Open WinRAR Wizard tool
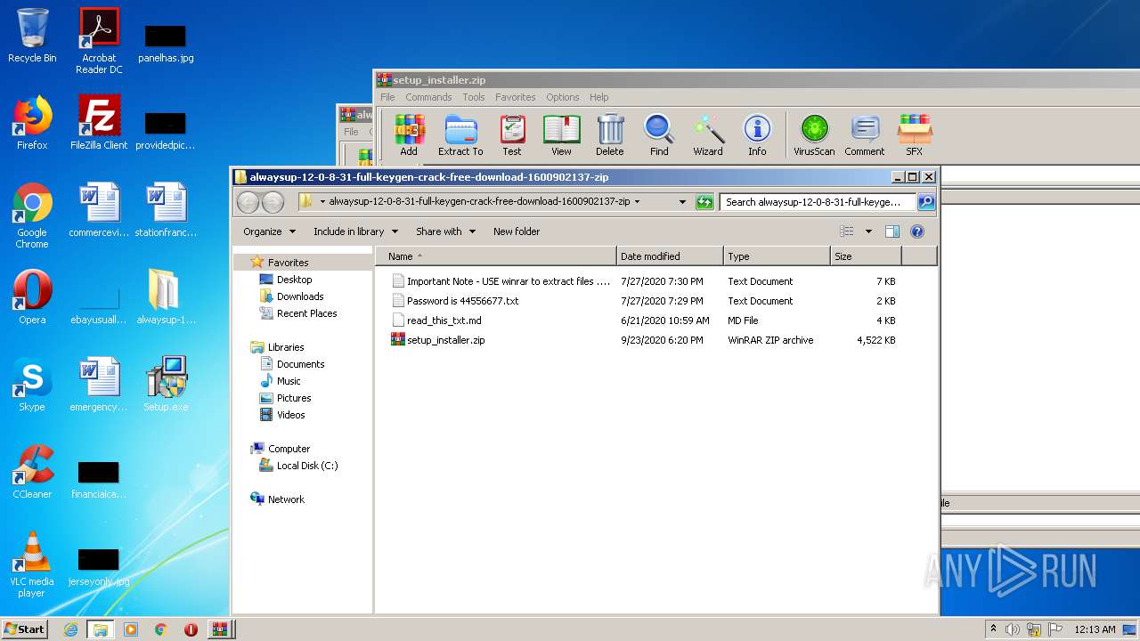Screen dimensions: 1140x641 [x=708, y=134]
